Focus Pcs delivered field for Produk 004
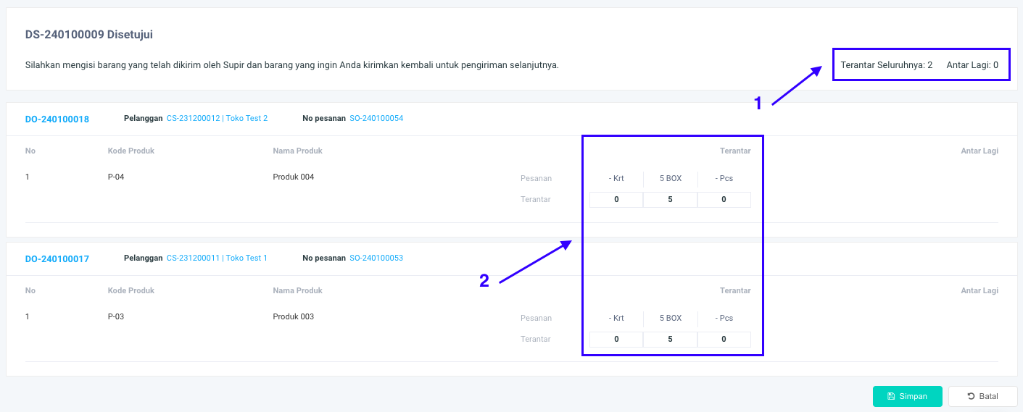Screen dimensions: 1023x412 click(724, 200)
